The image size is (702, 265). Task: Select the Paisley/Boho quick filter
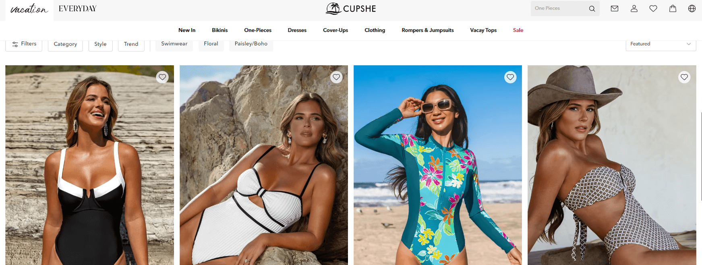(x=251, y=44)
